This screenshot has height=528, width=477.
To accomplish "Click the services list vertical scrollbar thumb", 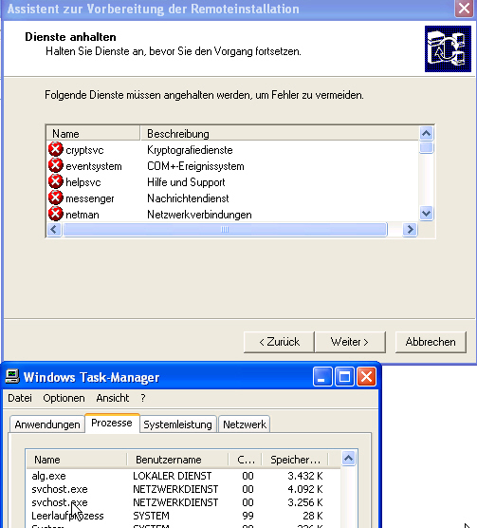I will coord(426,147).
